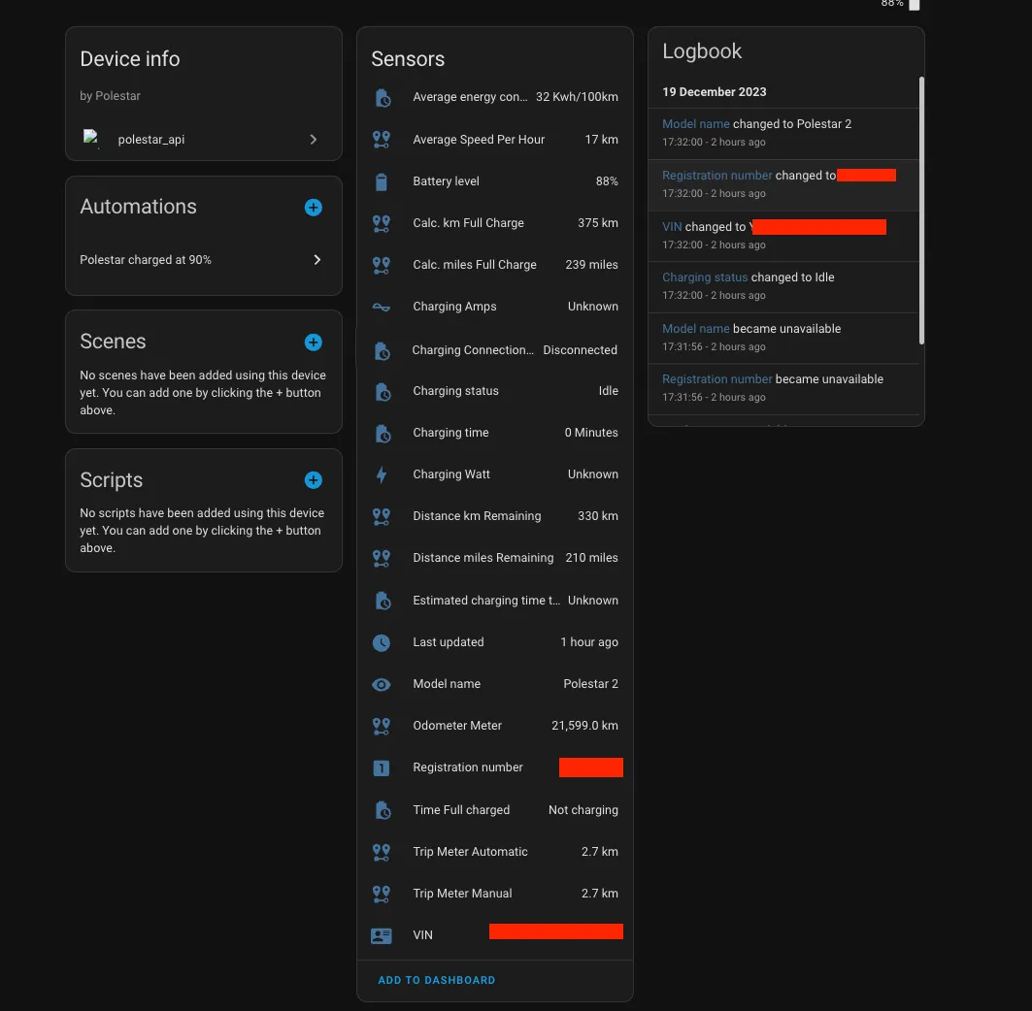Click the Trip Meter Automatic label
The width and height of the screenshot is (1032, 1011).
pyautogui.click(x=470, y=852)
